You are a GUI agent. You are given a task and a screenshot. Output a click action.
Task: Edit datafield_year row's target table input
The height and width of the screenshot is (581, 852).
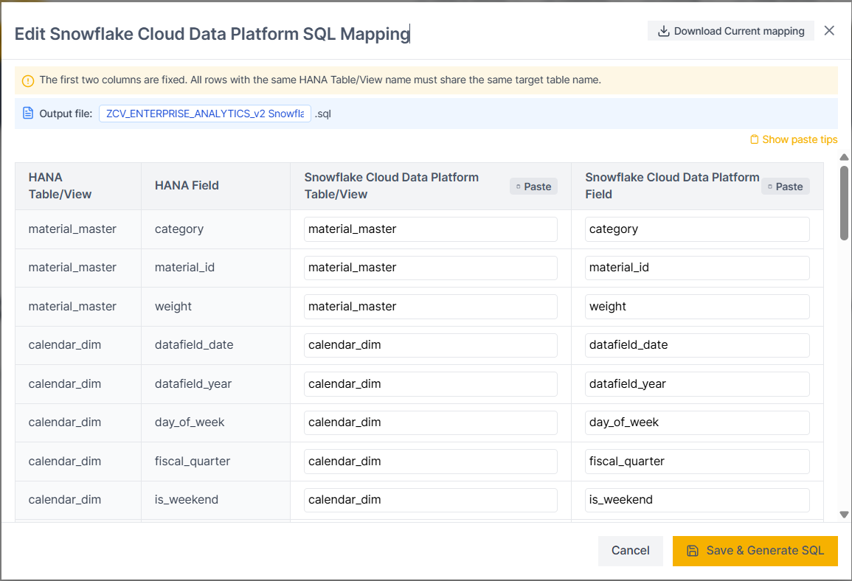click(430, 384)
